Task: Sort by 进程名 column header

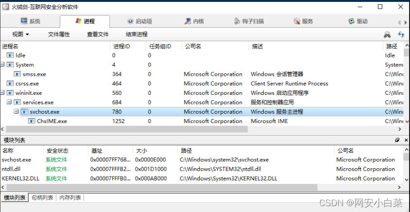Action: coord(55,46)
